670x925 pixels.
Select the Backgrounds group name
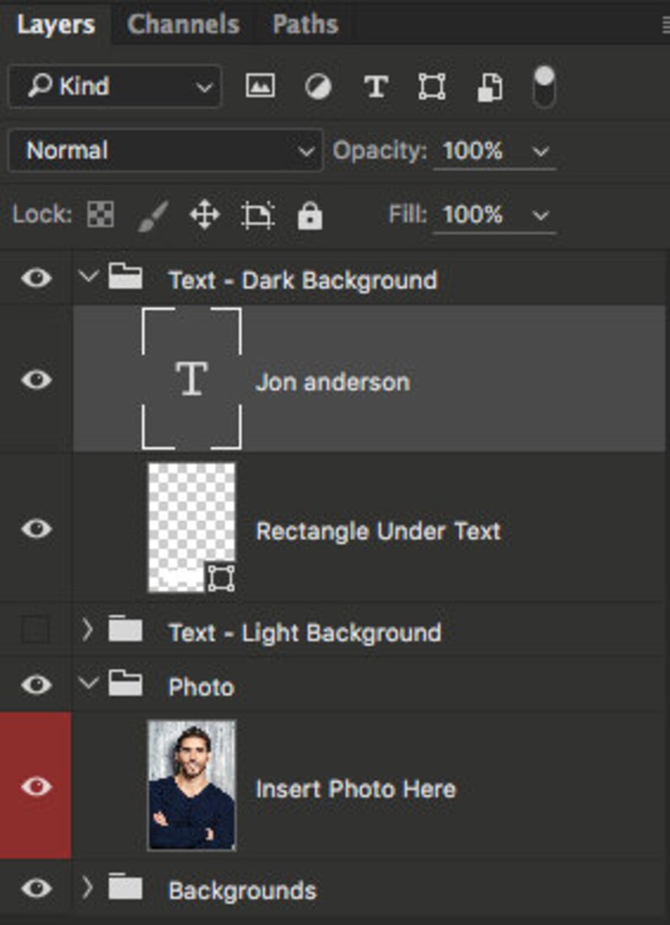[243, 890]
